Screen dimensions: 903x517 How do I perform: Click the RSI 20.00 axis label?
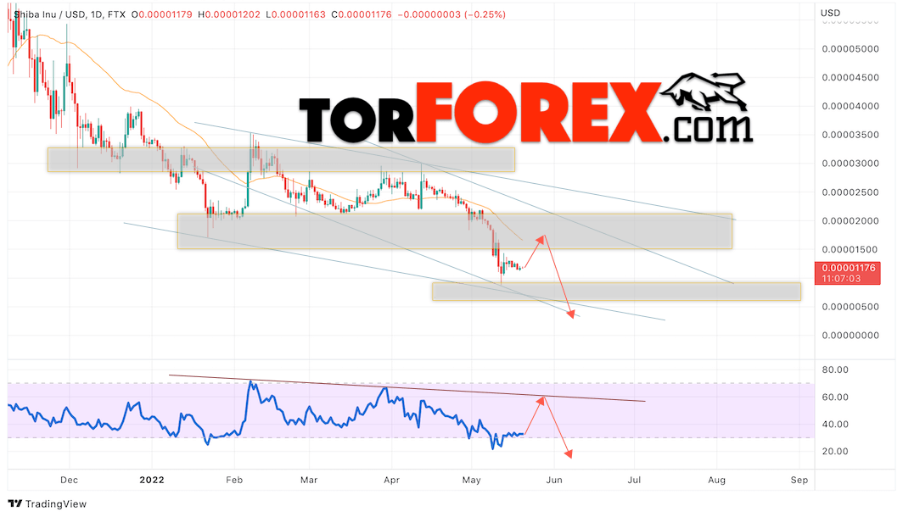835,452
